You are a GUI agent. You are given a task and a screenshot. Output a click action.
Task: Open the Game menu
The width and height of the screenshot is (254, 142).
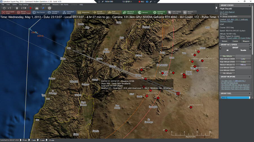14,4
